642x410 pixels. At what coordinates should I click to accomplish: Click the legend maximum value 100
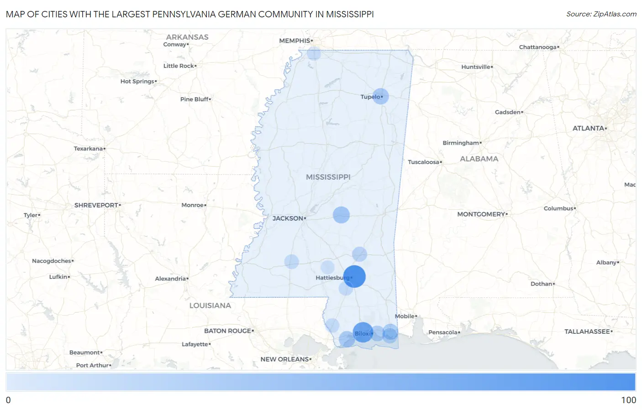628,400
